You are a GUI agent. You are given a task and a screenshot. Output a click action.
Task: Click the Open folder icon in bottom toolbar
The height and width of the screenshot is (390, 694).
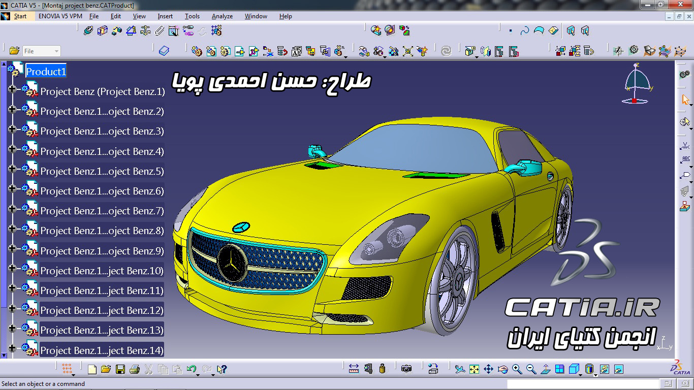[x=106, y=369]
